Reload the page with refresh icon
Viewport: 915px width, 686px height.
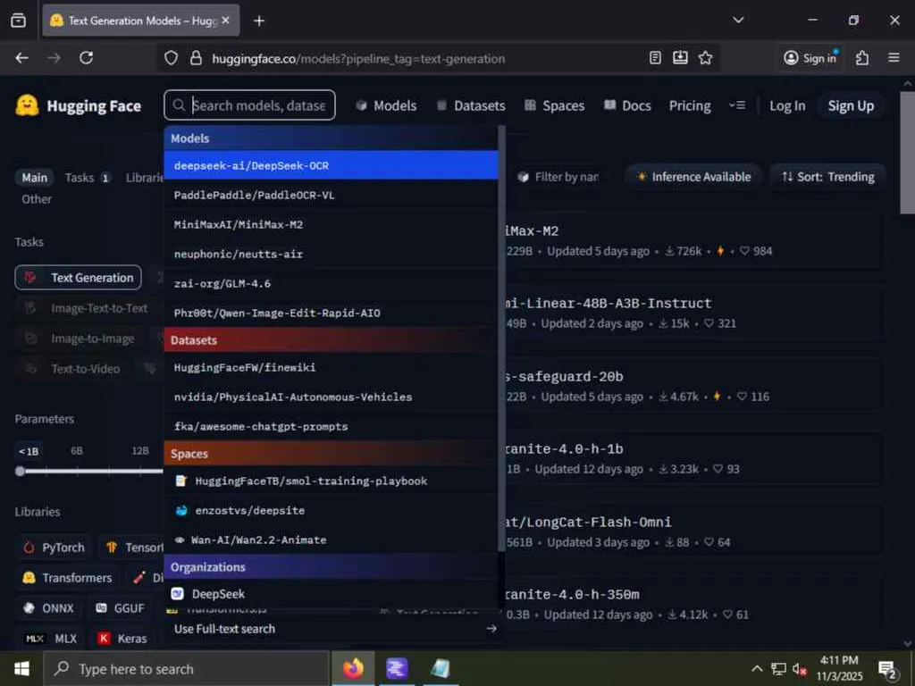[x=87, y=58]
